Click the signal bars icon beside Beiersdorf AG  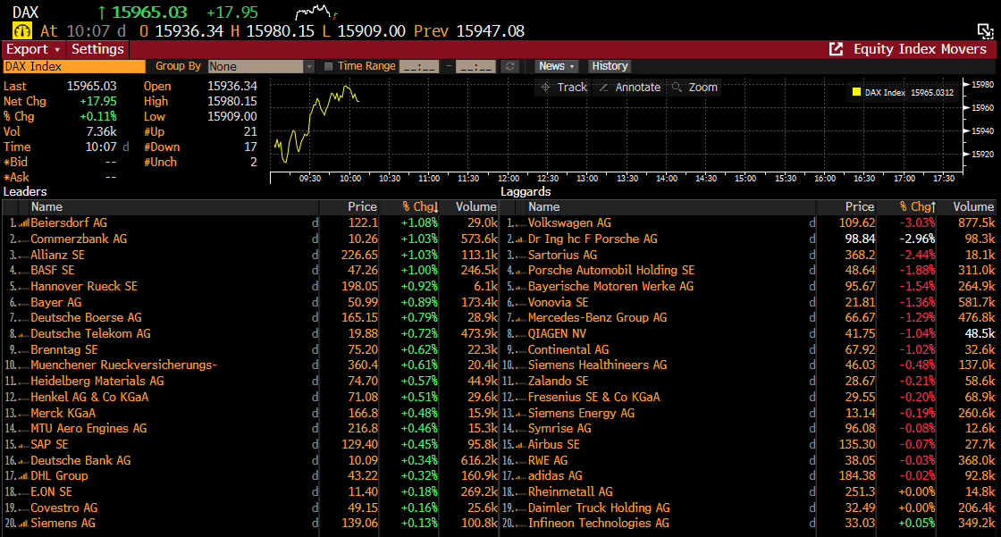(24, 222)
